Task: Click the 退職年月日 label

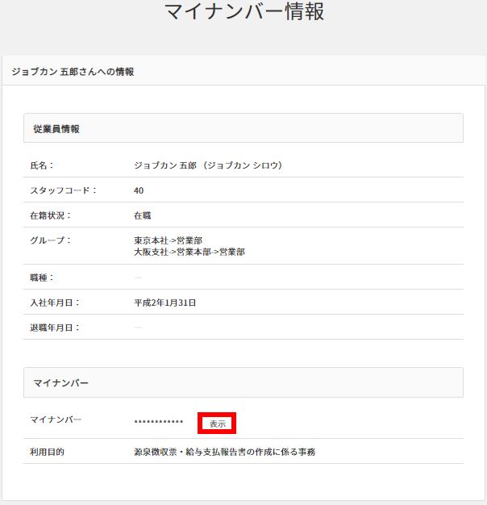Action: pyautogui.click(x=55, y=328)
